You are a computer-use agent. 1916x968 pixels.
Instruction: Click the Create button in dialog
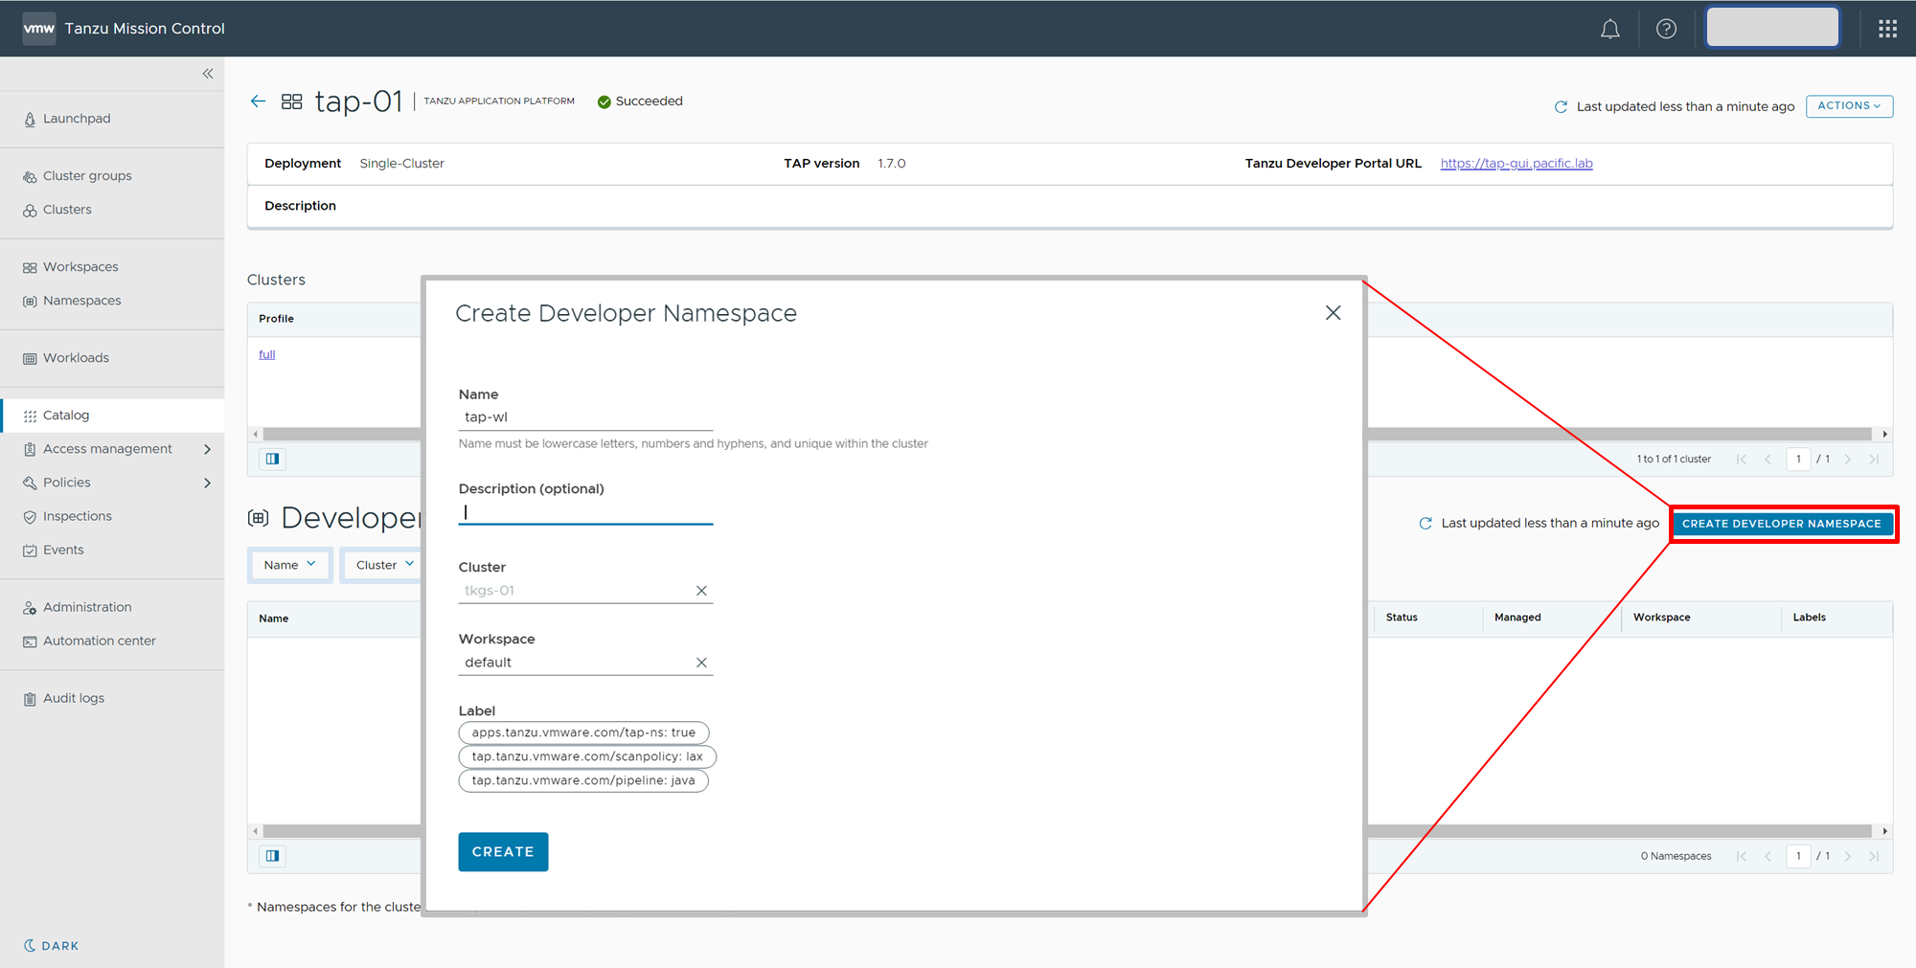click(x=503, y=851)
